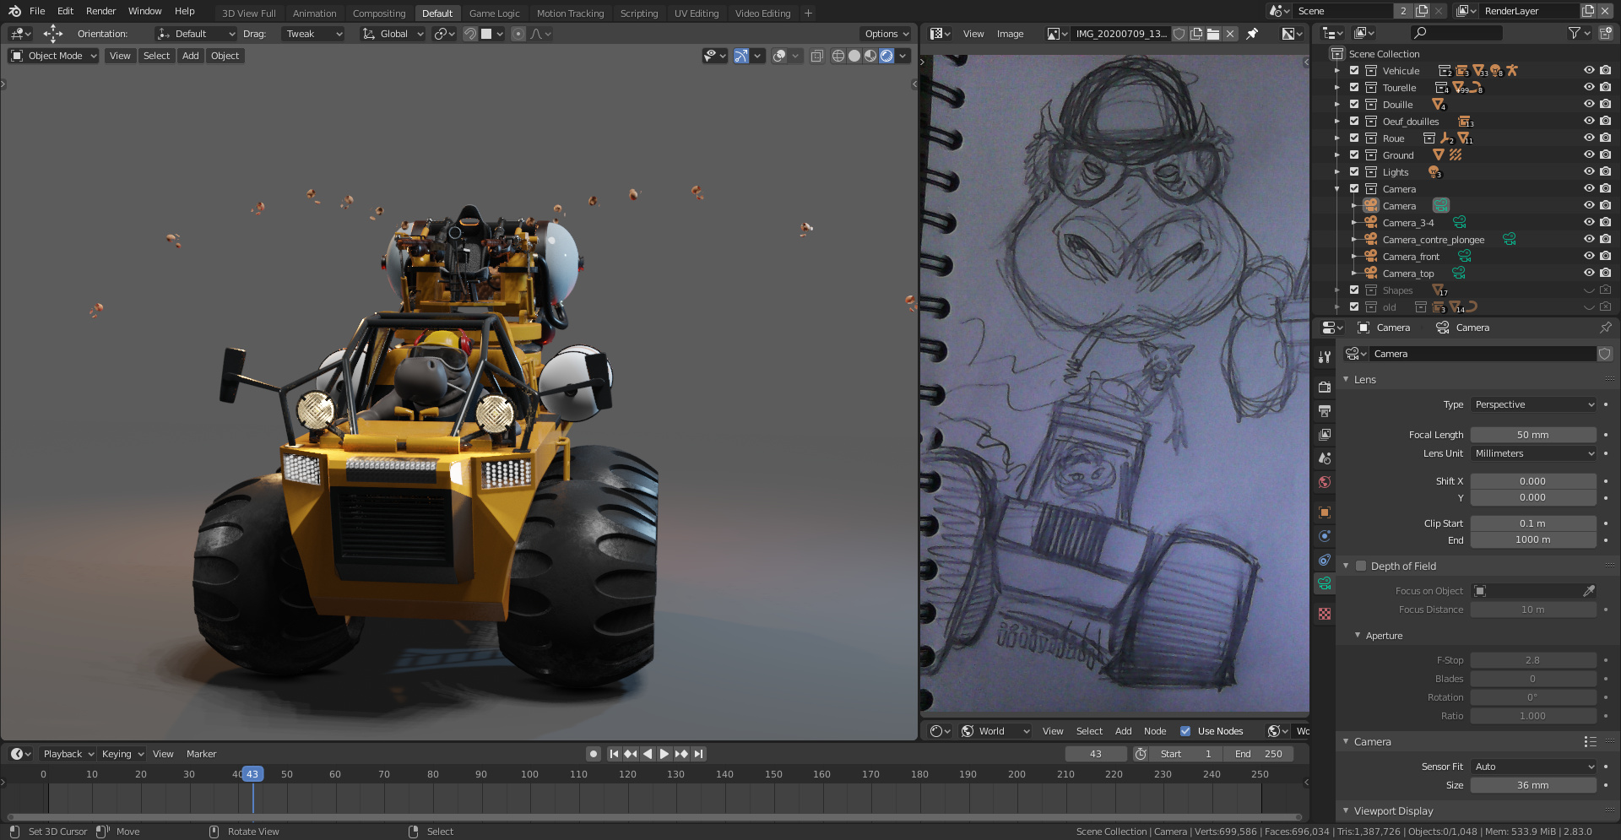The height and width of the screenshot is (840, 1621).
Task: Open an image file via folder icon
Action: tap(1213, 34)
